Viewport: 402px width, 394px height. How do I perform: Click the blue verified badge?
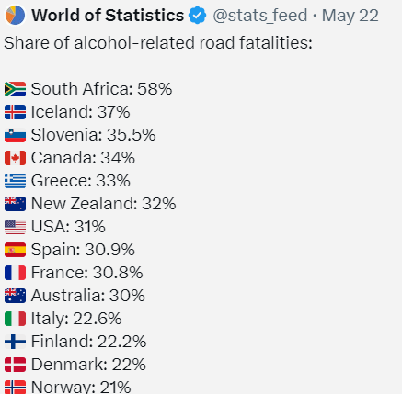pyautogui.click(x=197, y=16)
